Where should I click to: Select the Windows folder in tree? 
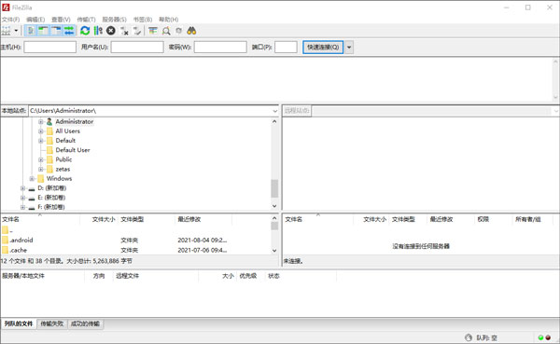point(60,178)
